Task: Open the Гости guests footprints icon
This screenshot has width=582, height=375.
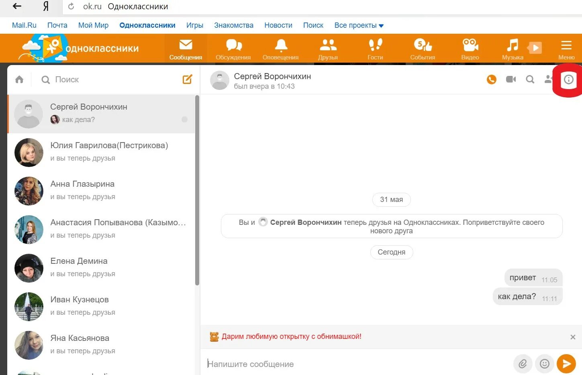Action: (376, 49)
